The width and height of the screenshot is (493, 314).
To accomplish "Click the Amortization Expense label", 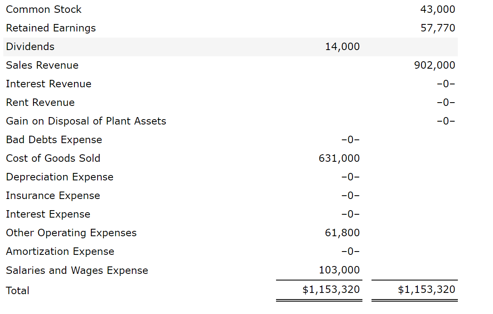I will point(60,252).
